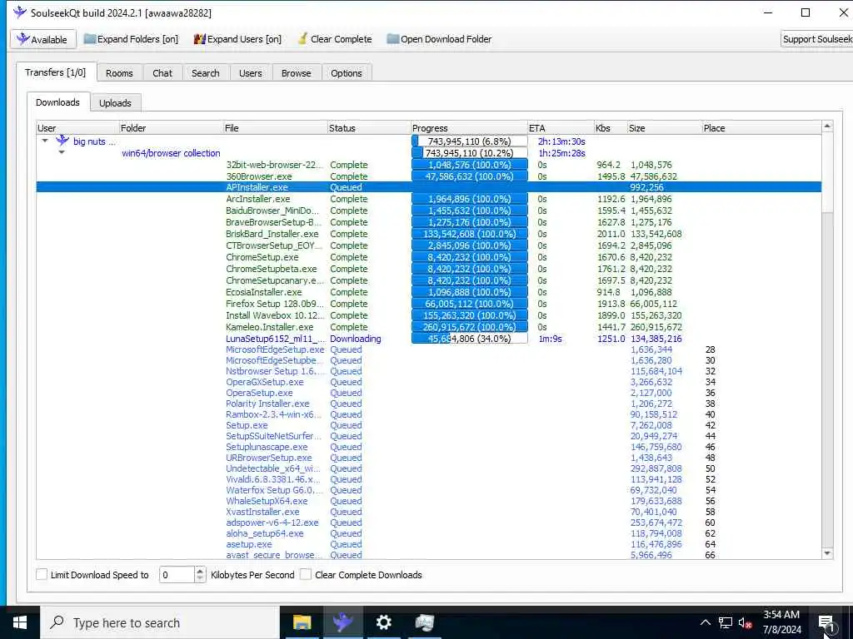Image resolution: width=853 pixels, height=639 pixels.
Task: Sort by the File column header
Action: 275,128
